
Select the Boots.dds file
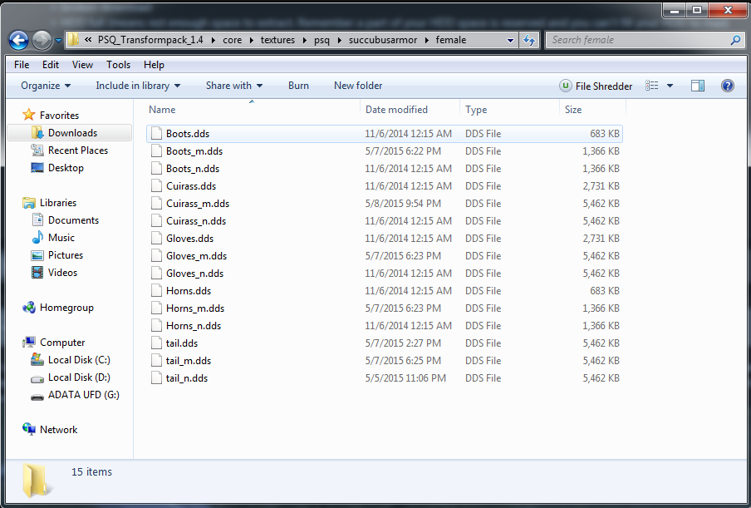point(384,134)
